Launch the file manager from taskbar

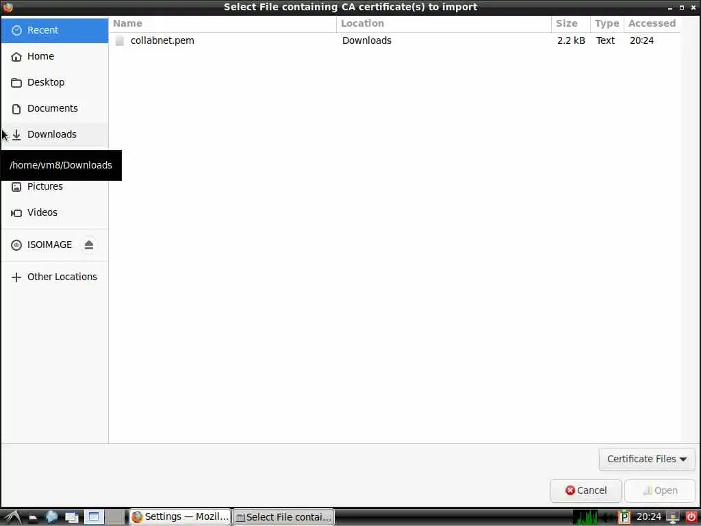coord(33,518)
